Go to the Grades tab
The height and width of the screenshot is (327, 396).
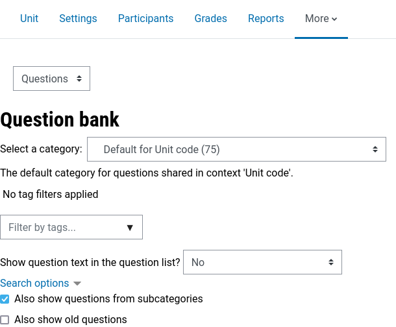[210, 19]
